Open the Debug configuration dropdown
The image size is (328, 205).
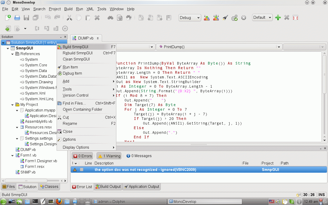pos(190,18)
